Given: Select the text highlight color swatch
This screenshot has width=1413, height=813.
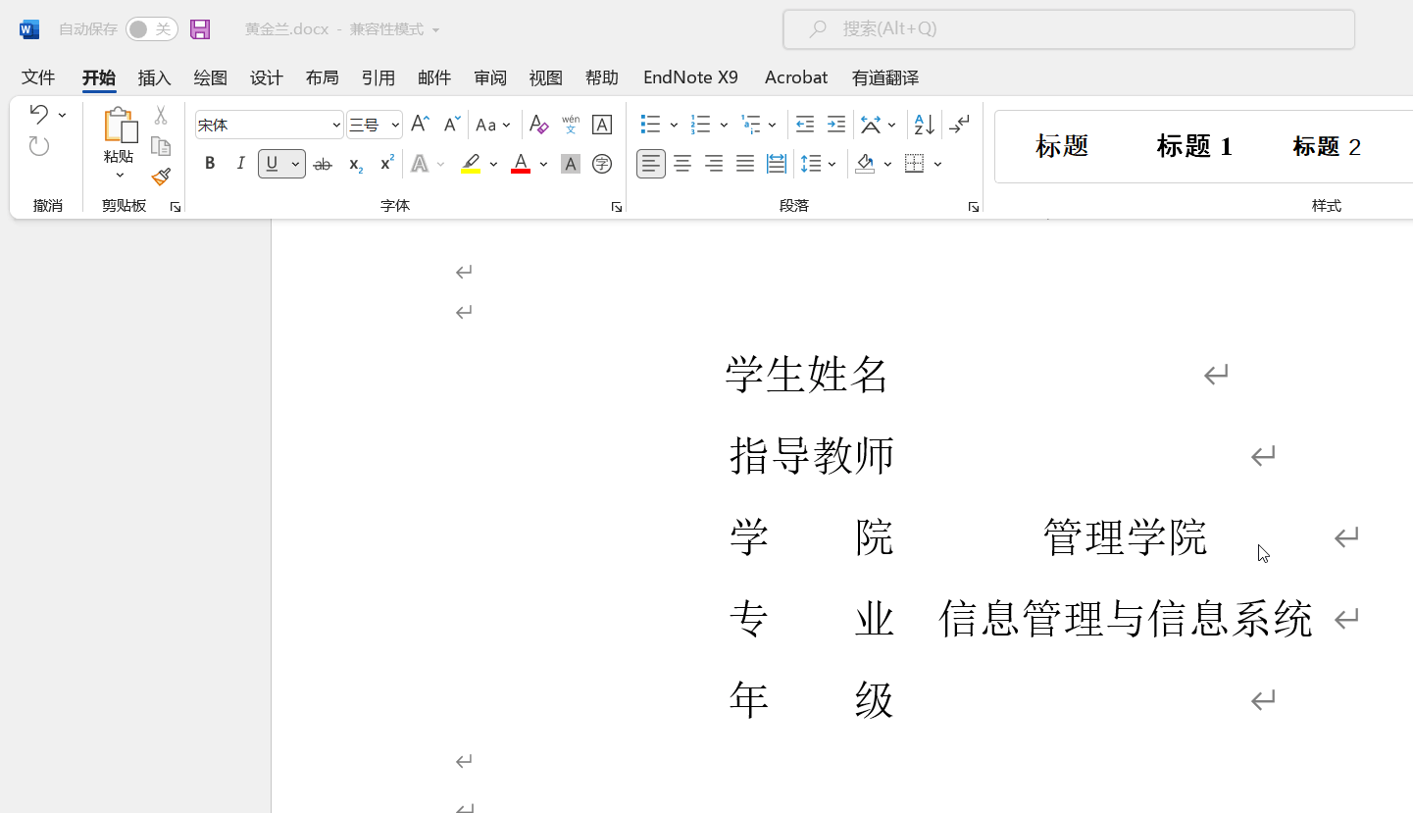Looking at the screenshot, I should click(471, 163).
